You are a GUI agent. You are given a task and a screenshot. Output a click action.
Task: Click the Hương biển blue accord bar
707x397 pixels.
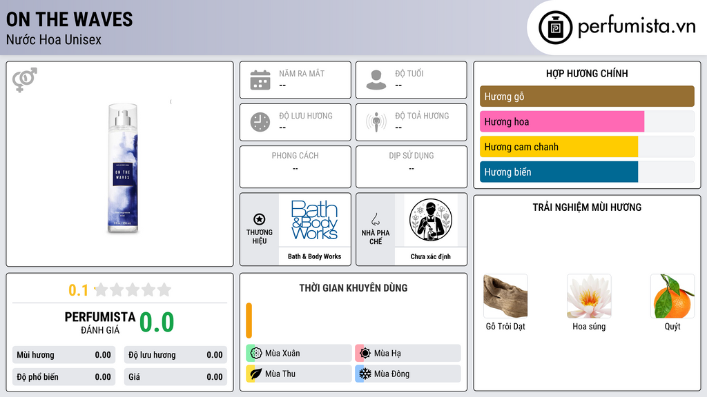(x=559, y=172)
